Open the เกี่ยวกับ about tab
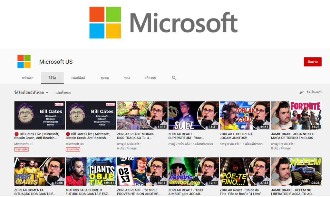The height and width of the screenshot is (197, 330). pos(150,78)
